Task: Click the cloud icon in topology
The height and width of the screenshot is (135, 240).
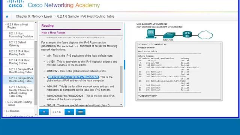Action: click(205, 35)
